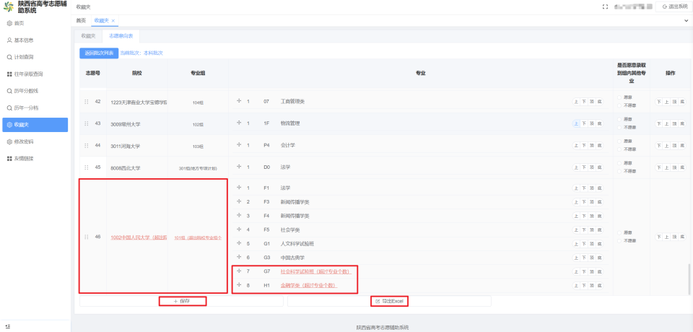Viewport: 693px width, 332px height.
Task: Switch to the 收藏夹 sub-tab
Action: point(88,36)
